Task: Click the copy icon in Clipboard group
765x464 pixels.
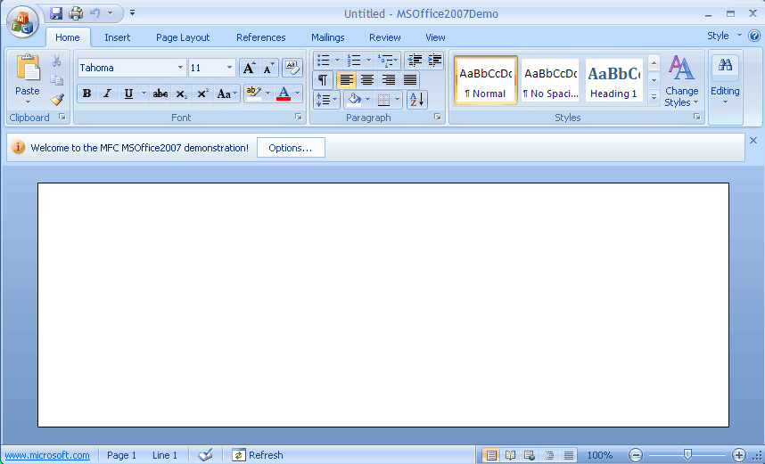Action: coord(56,79)
